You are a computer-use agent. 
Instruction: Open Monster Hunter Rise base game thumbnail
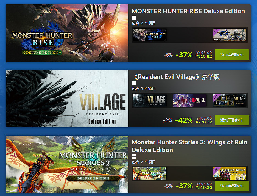pyautogui.click(x=150, y=35)
